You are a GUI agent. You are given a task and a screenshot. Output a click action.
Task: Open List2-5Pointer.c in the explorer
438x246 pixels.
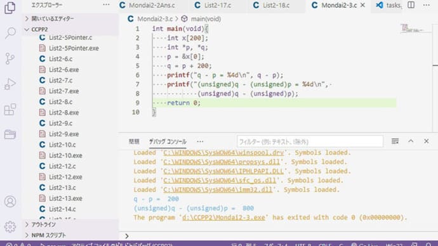pos(70,37)
